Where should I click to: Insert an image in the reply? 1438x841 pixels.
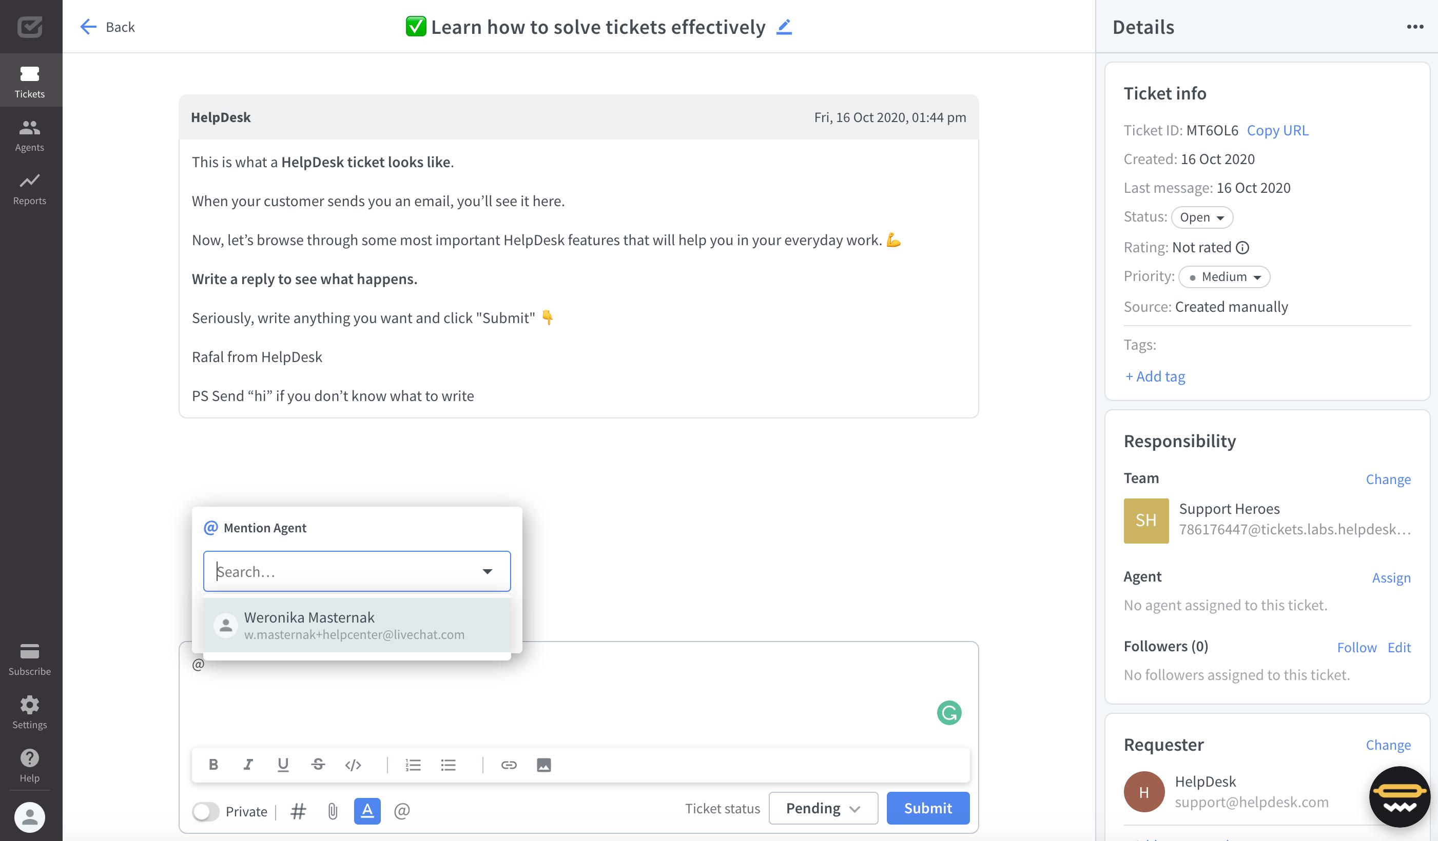point(544,765)
